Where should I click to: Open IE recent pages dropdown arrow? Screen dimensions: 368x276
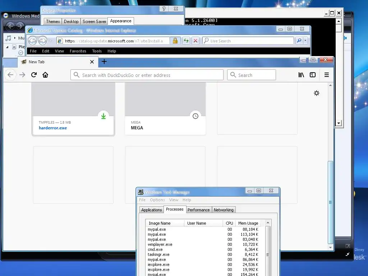click(x=51, y=41)
